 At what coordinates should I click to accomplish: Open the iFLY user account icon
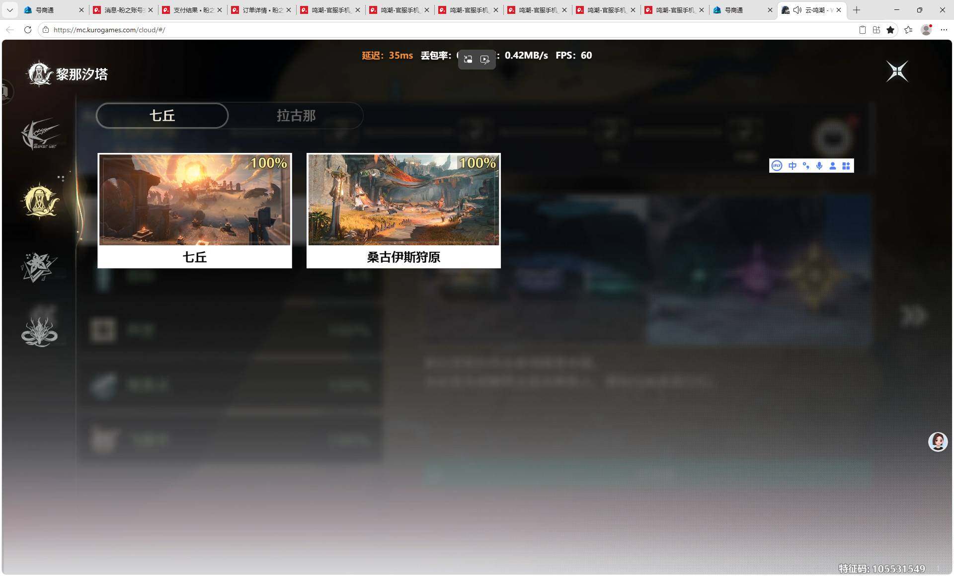pos(833,166)
